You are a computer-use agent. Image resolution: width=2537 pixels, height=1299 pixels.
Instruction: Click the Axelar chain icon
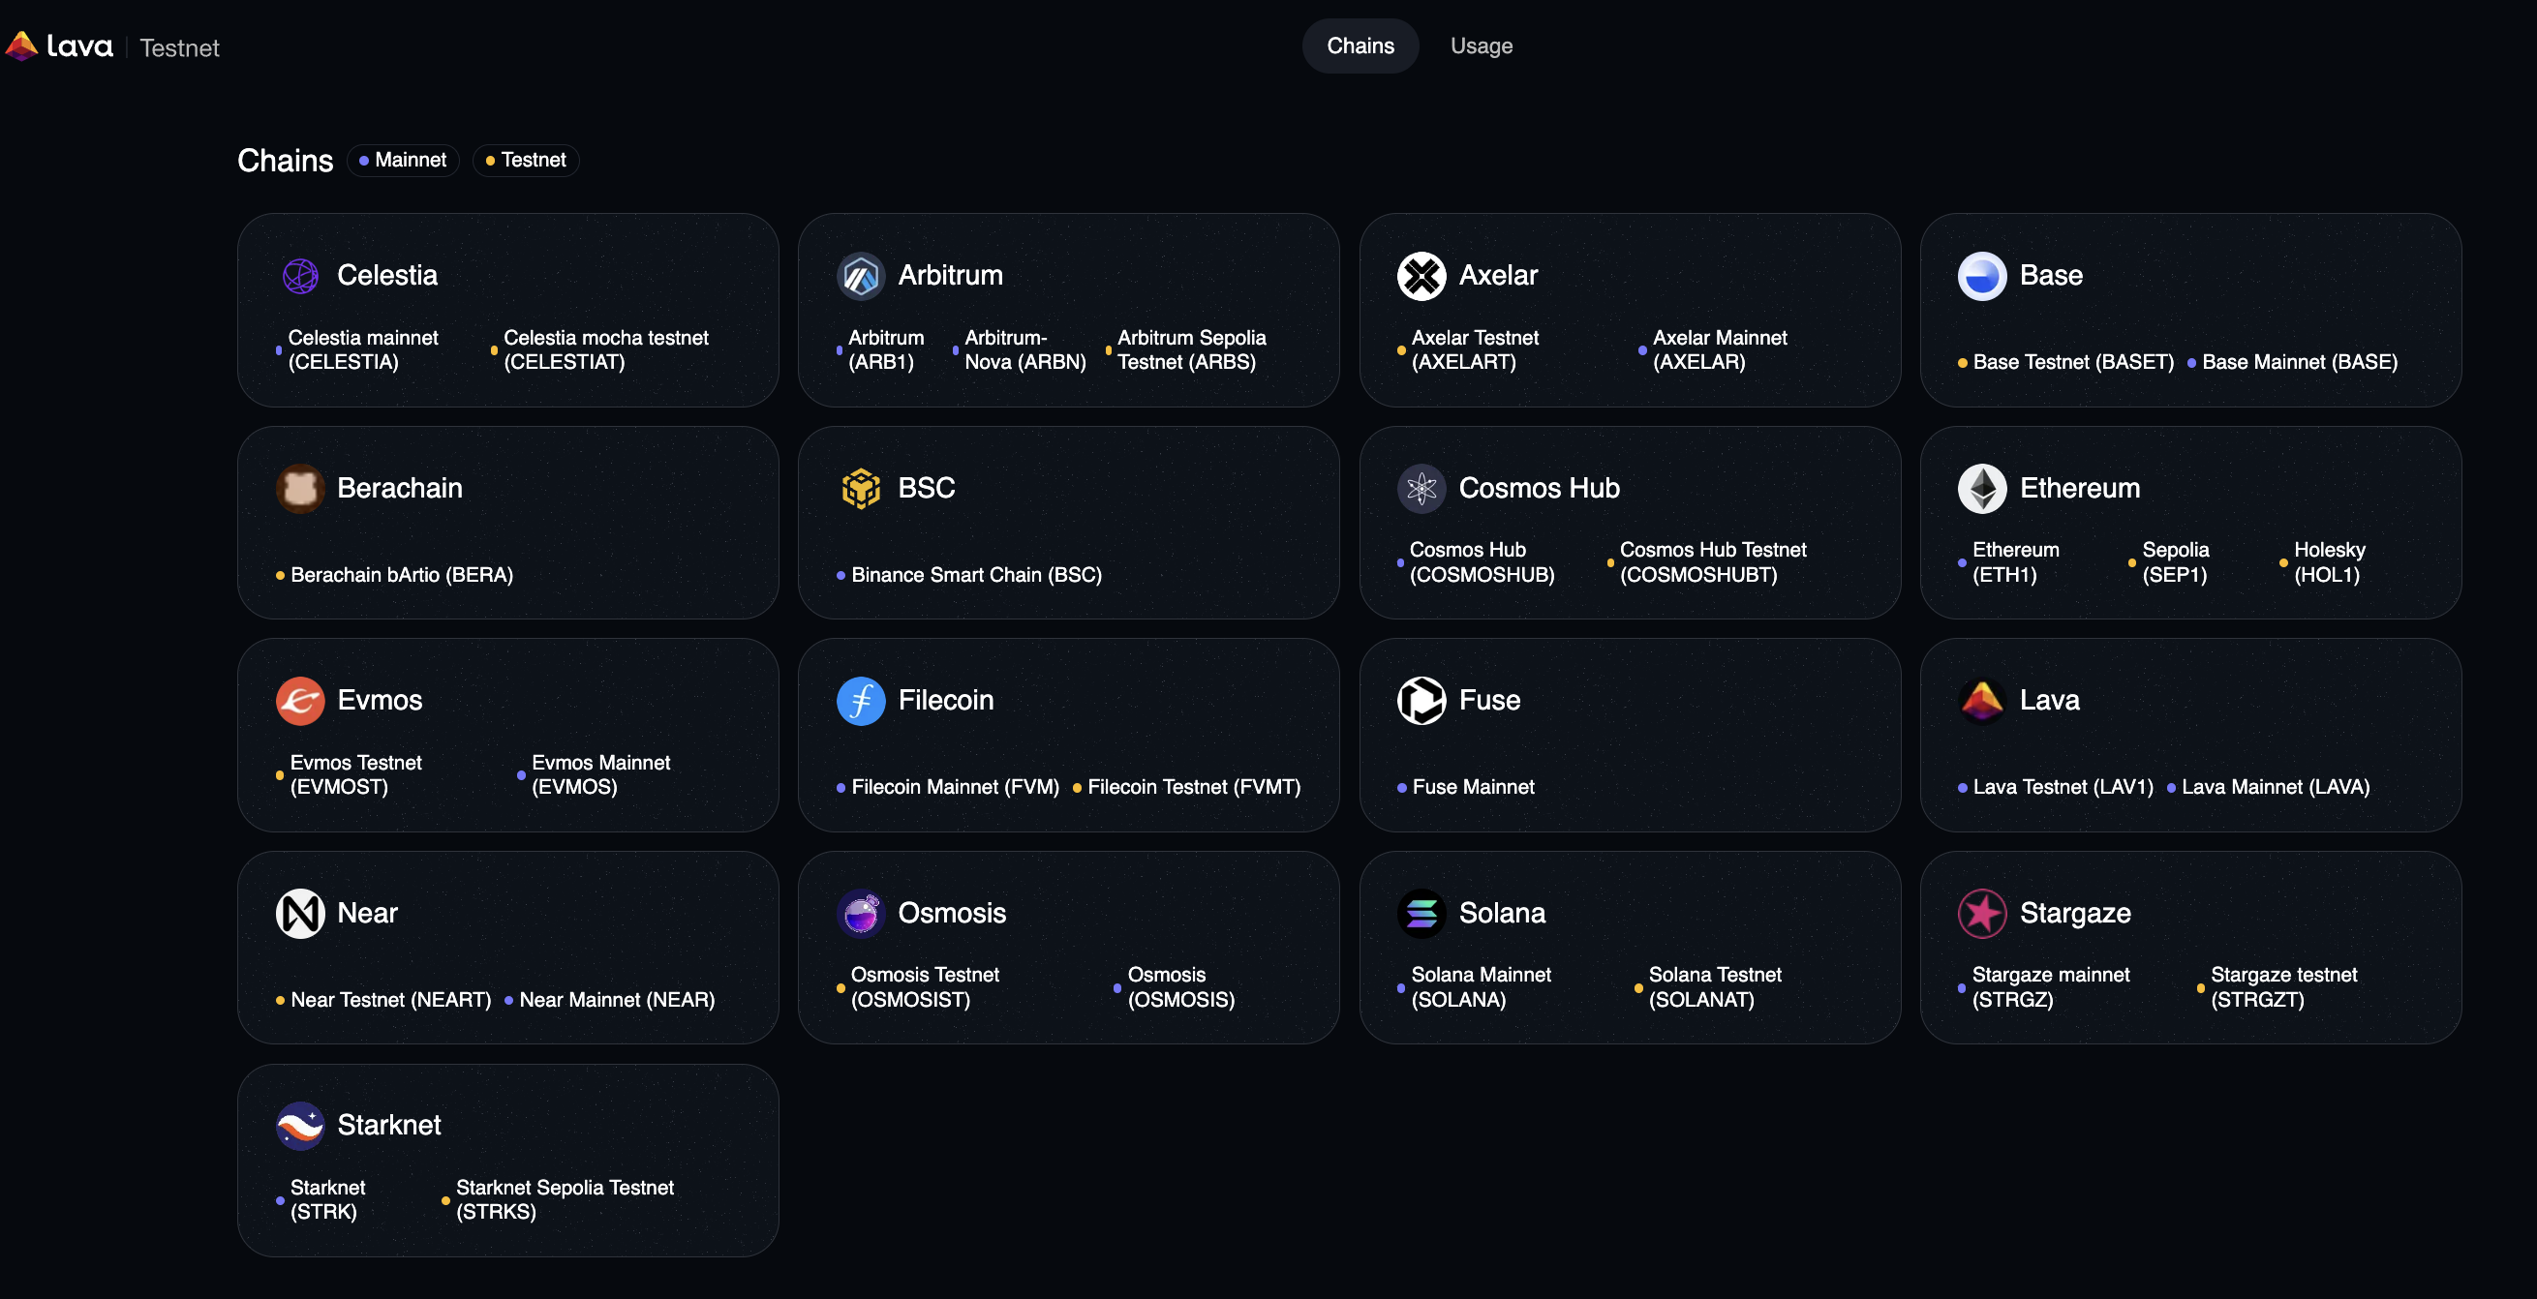coord(1421,276)
